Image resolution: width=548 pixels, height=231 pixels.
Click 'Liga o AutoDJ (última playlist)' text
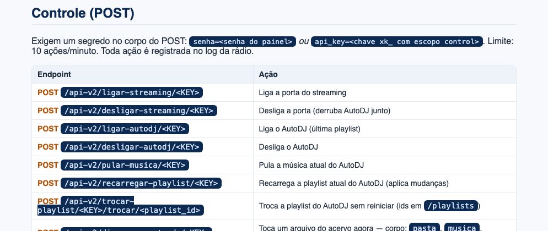pyautogui.click(x=309, y=129)
